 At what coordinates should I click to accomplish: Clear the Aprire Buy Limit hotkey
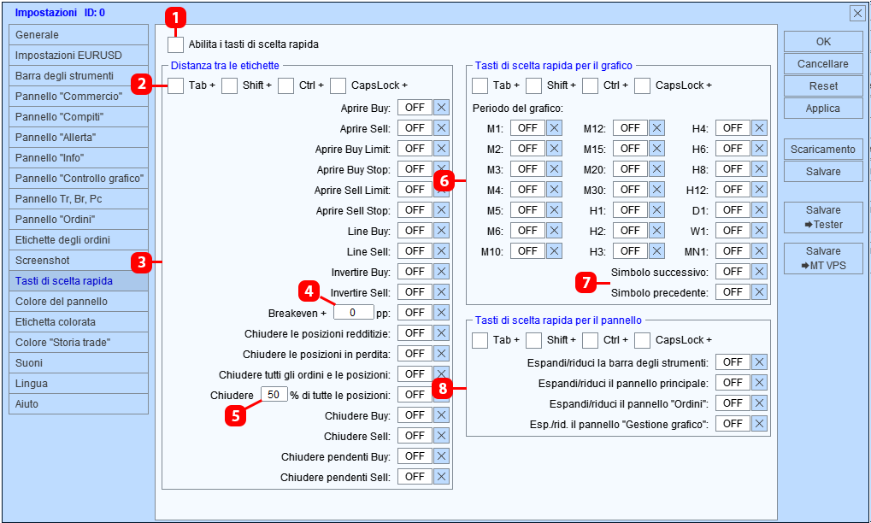[442, 149]
